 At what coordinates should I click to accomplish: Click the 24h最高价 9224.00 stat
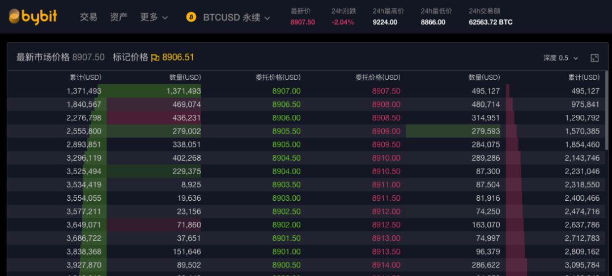click(385, 22)
